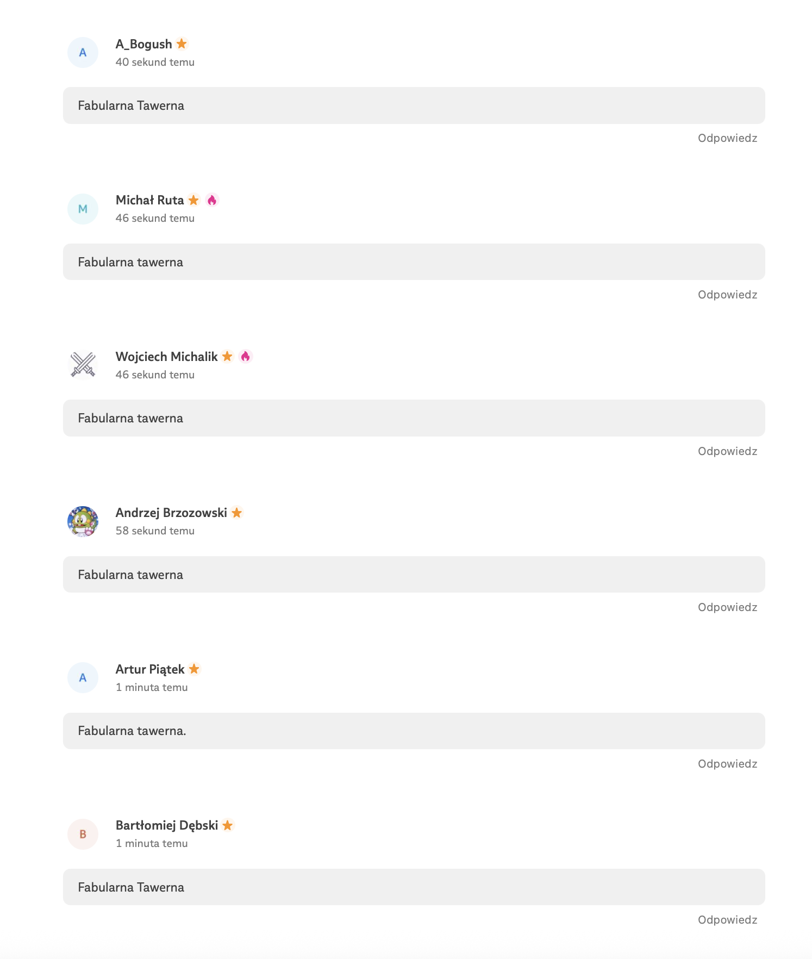The height and width of the screenshot is (959, 812).
Task: Click Artur Piątek's 'Fabularna tawerna.' comment bubble
Action: coord(414,731)
